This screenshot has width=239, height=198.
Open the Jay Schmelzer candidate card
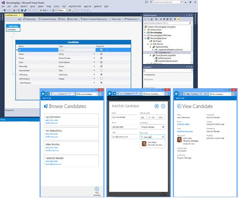(x=71, y=119)
